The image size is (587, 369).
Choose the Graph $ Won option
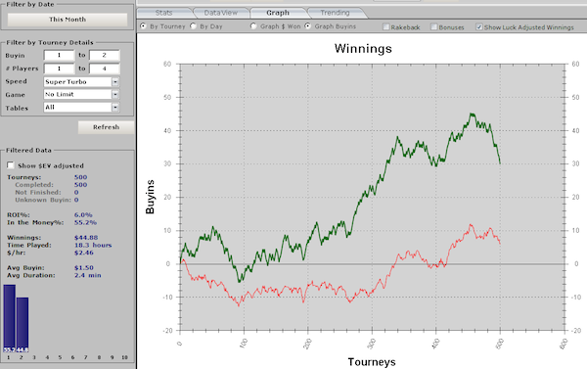(253, 26)
